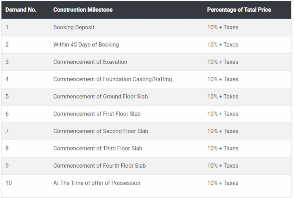Click the percentage for Exavation row
Viewport: 294px width, 198px height.
click(x=222, y=62)
